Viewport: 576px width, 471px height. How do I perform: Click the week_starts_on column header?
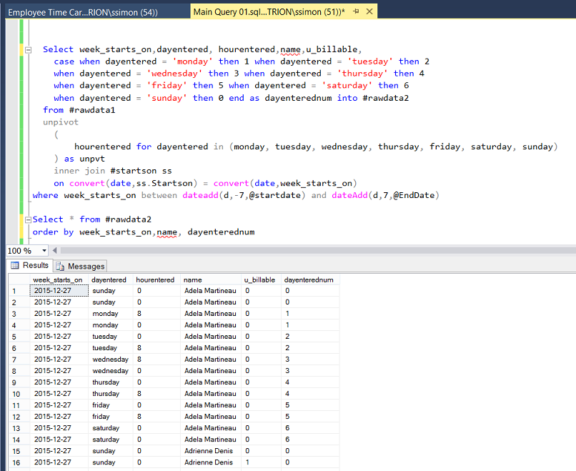(x=58, y=279)
